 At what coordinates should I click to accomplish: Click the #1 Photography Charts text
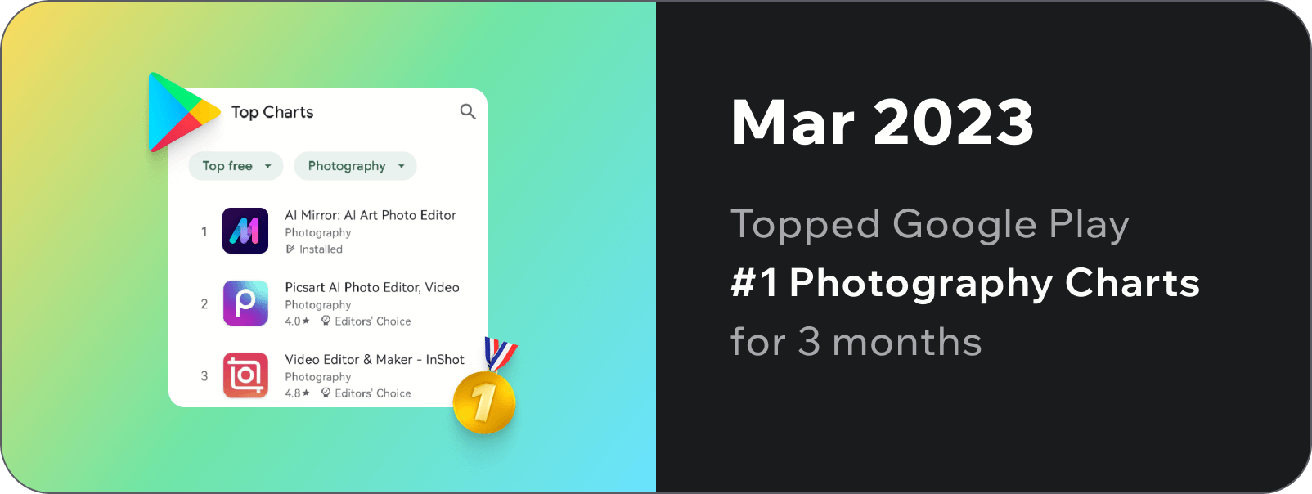tap(965, 283)
